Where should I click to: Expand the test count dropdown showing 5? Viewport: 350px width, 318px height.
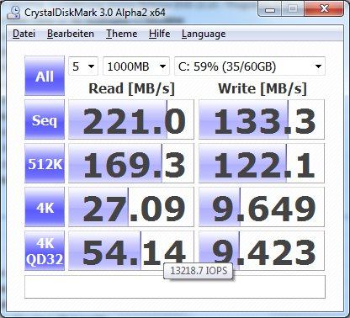click(x=83, y=66)
